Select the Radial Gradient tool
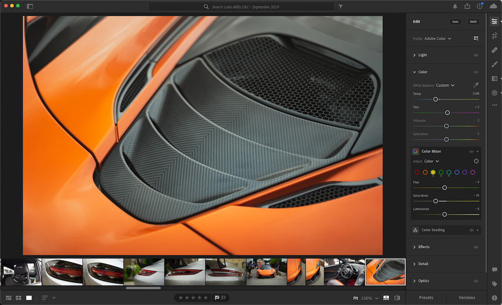 [x=494, y=93]
